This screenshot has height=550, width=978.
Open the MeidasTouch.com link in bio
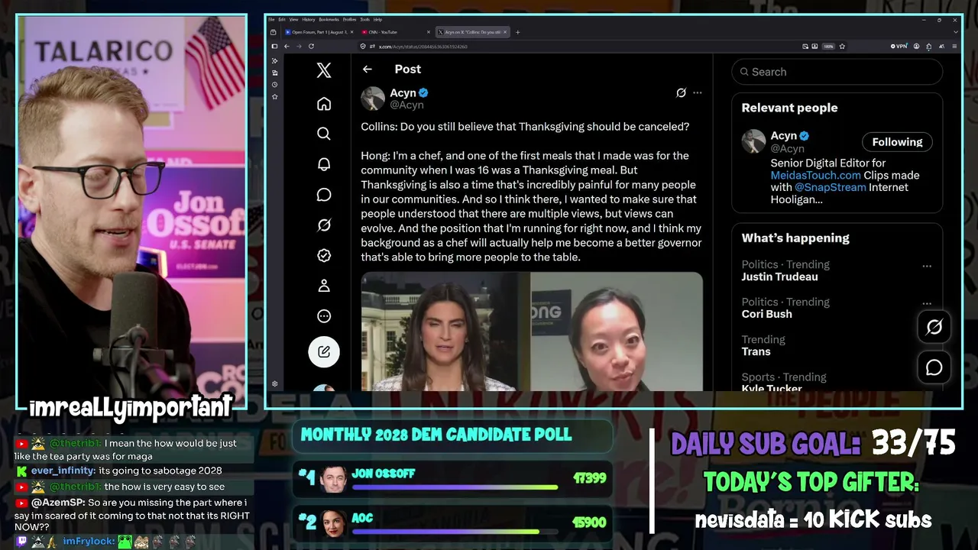coord(815,175)
